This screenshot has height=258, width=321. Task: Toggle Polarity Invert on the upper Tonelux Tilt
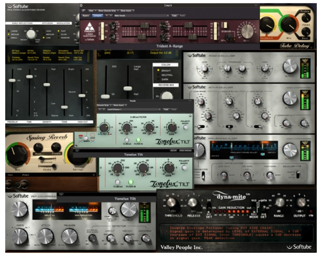pyautogui.click(x=185, y=127)
